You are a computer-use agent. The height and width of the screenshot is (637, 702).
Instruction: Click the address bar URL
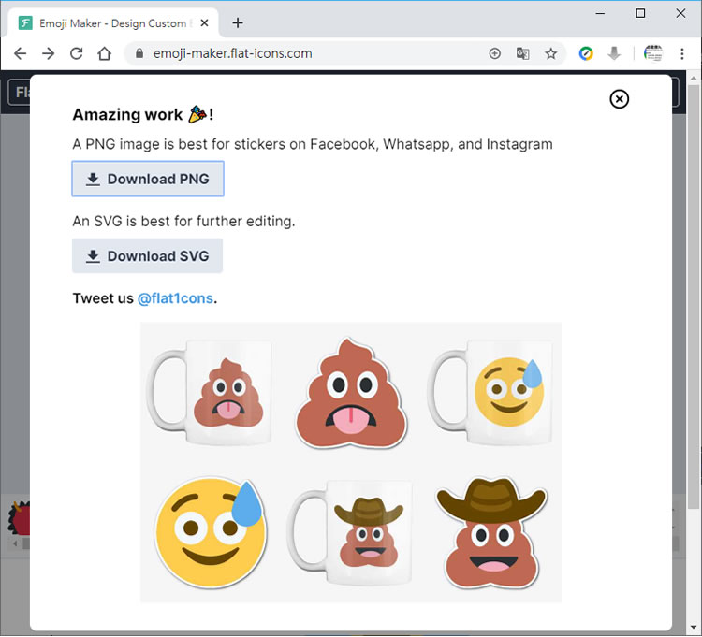point(232,53)
